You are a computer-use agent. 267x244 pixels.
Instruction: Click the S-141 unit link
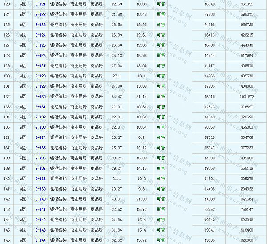tap(40, 209)
